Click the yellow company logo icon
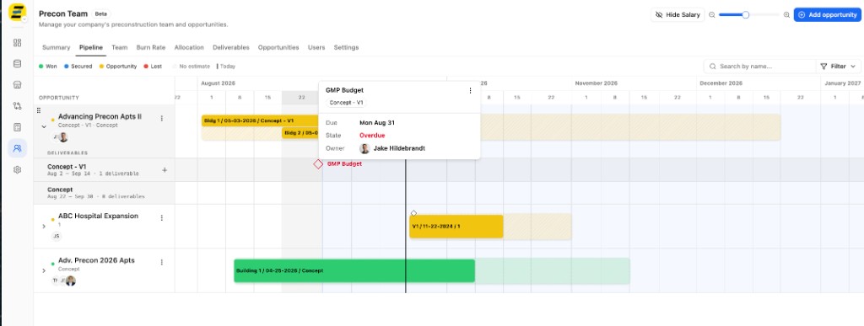Viewport: 864px width, 326px height. (18, 13)
